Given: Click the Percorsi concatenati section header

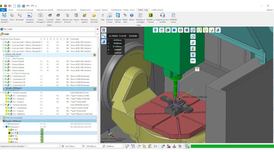Looking at the screenshot, I should tap(48, 118).
